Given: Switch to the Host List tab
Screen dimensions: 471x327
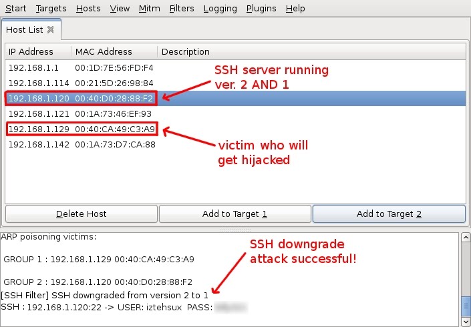Looking at the screenshot, I should click(25, 30).
